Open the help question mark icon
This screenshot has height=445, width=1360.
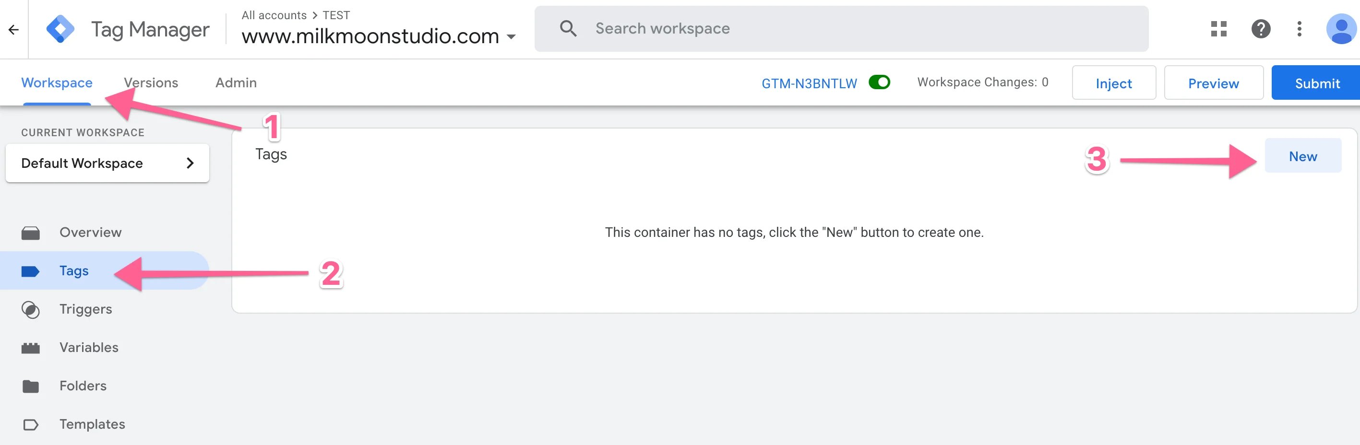click(x=1261, y=29)
